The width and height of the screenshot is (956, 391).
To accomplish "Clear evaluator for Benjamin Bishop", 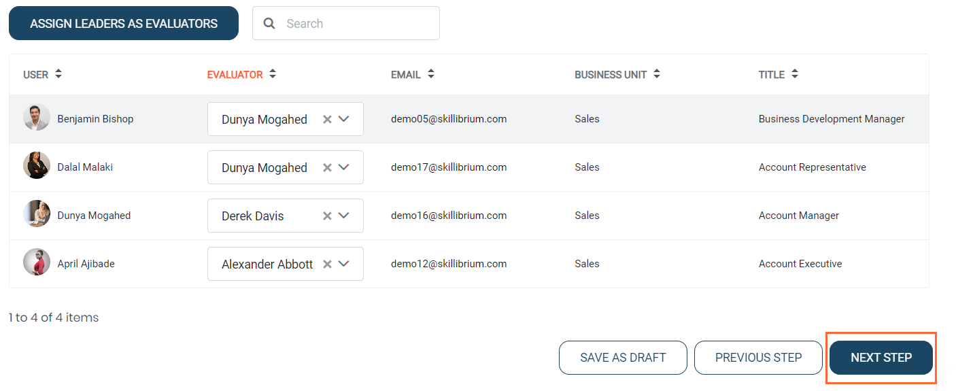I will 327,119.
